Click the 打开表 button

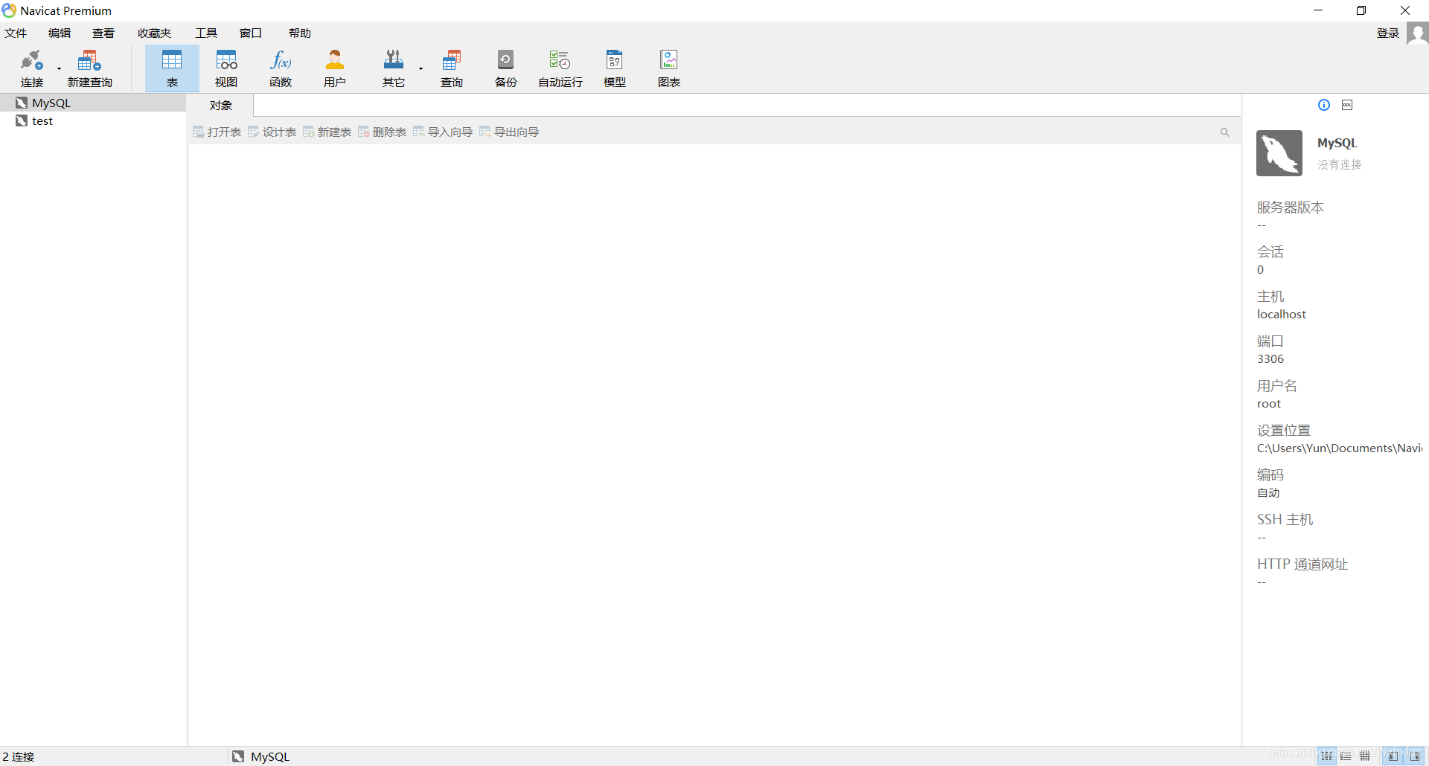tap(217, 132)
